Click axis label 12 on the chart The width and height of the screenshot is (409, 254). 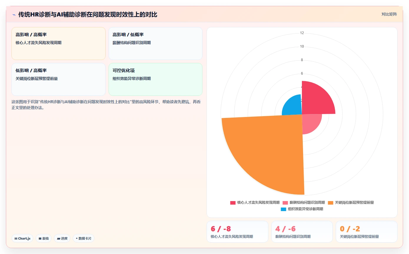[x=302, y=33]
